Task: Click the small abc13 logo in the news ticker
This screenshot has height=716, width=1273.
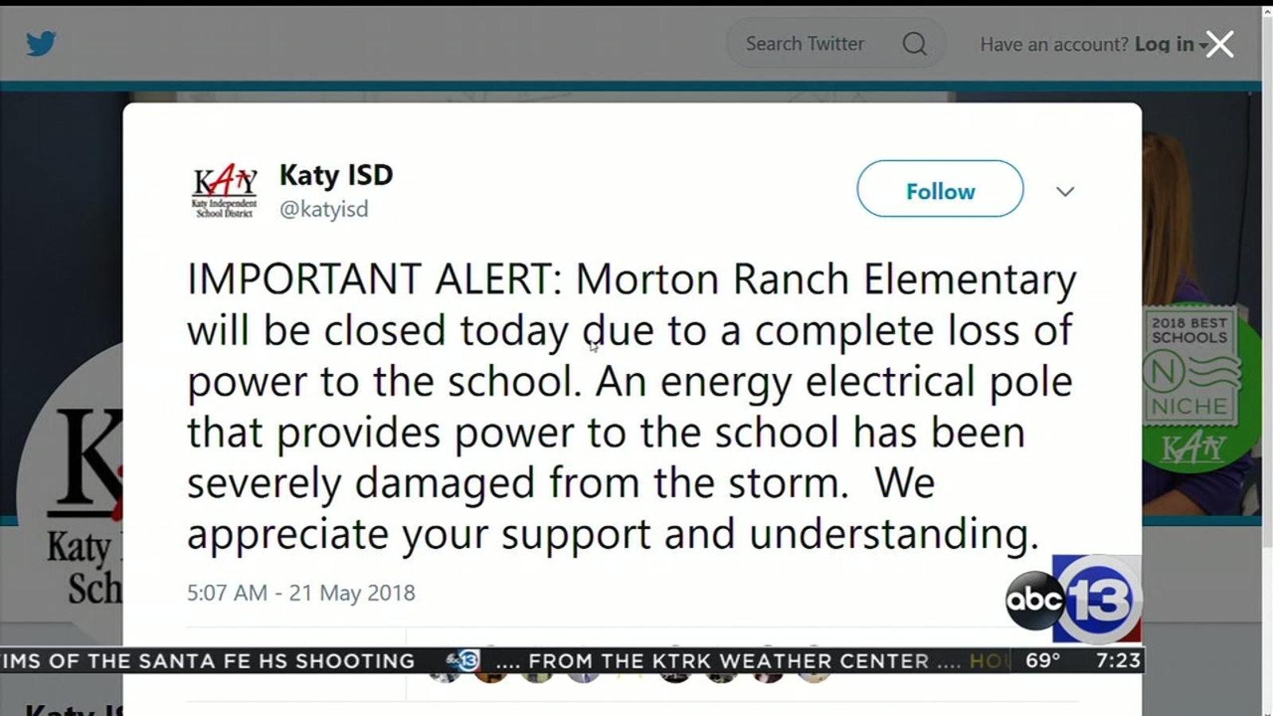Action: click(x=450, y=661)
